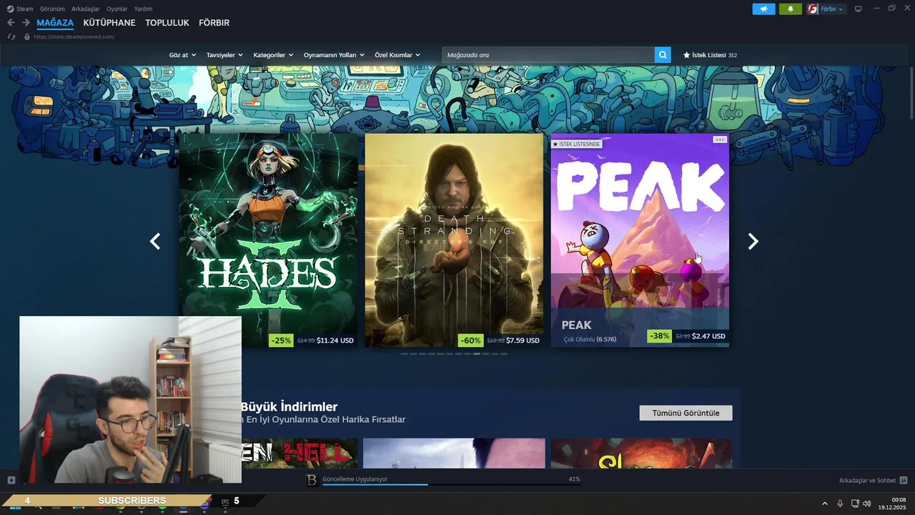Open the three-dot menu on PEAK card

pos(720,139)
